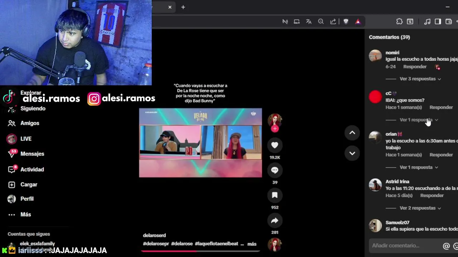
Task: Open a new browser tab with plus
Action: 183,7
